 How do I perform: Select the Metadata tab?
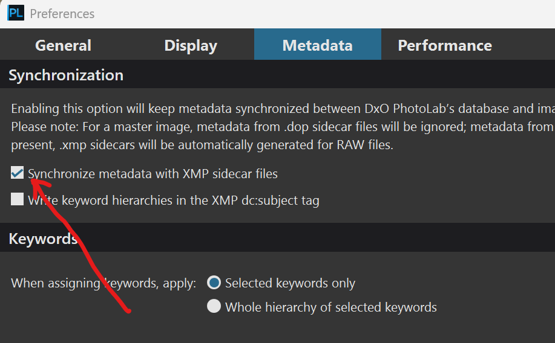coord(317,45)
